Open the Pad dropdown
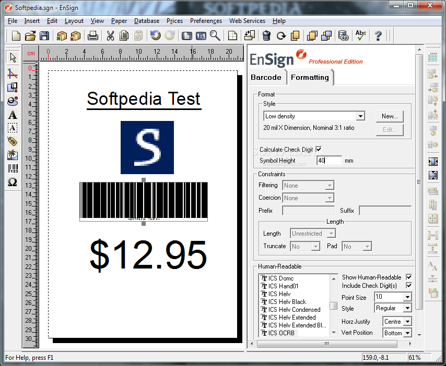The height and width of the screenshot is (366, 446). coord(367,246)
